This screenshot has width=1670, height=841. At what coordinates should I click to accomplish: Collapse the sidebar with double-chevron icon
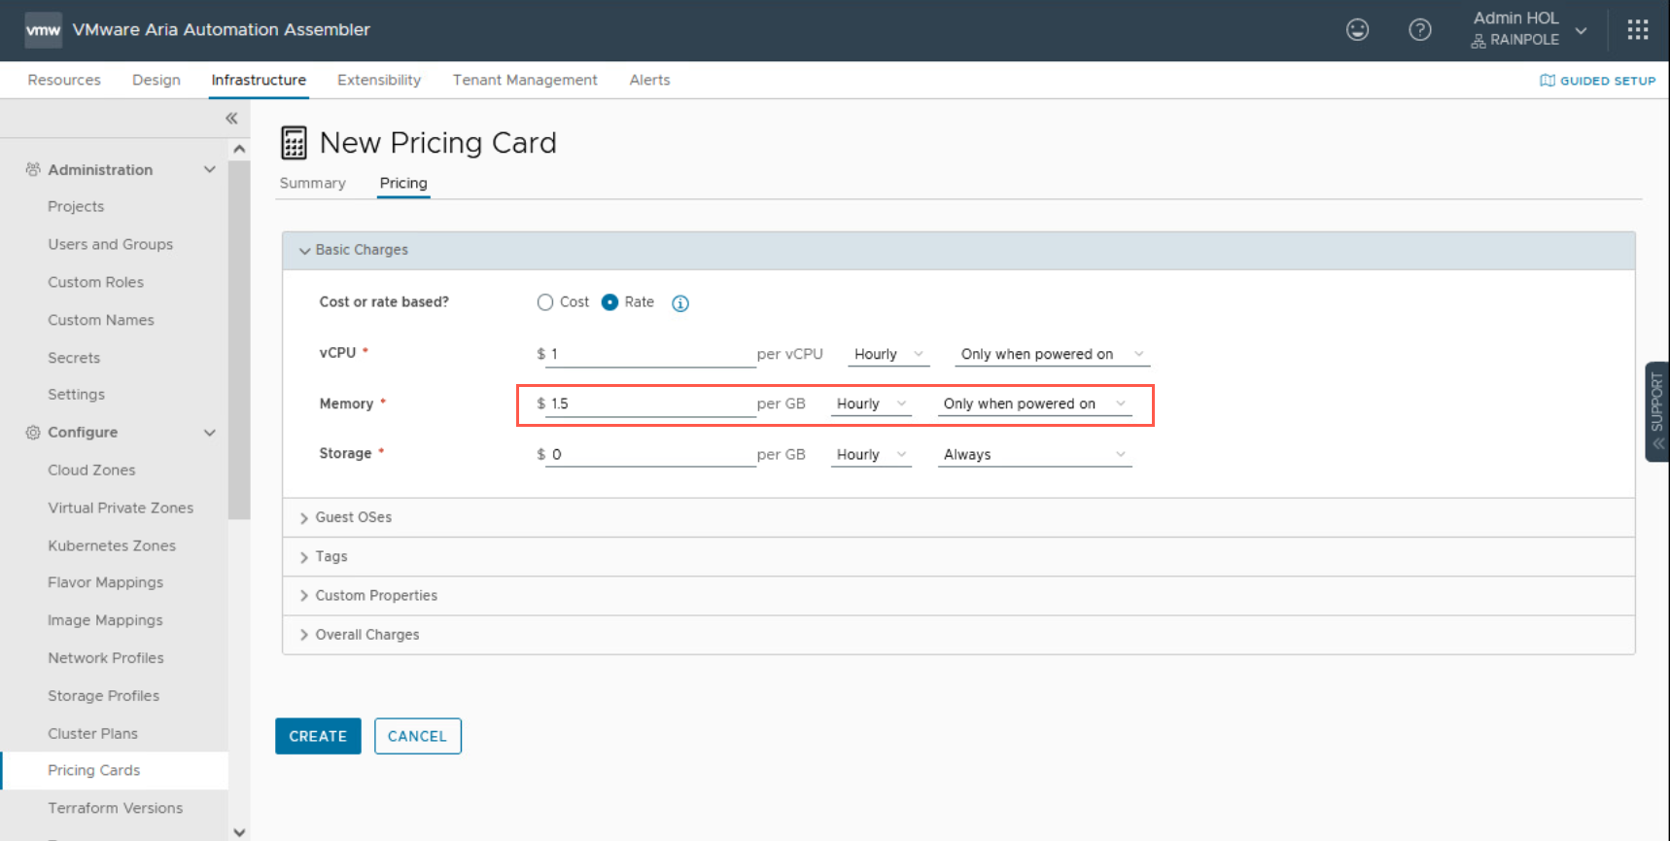[x=231, y=119]
